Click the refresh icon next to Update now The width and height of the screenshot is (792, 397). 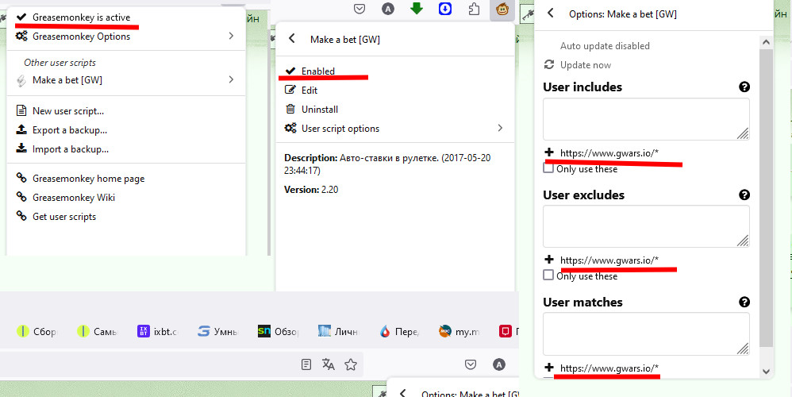coord(548,64)
